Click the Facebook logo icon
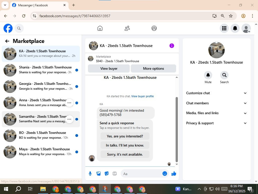 pyautogui.click(x=8, y=28)
